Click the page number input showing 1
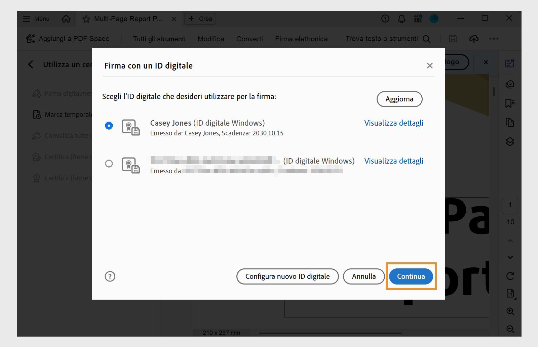This screenshot has height=347, width=538. point(510,205)
